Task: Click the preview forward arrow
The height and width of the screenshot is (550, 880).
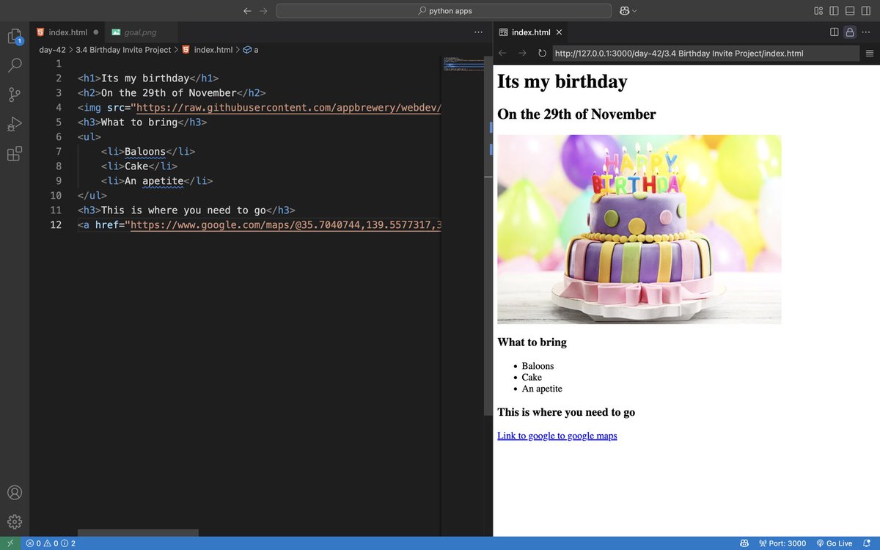Action: (522, 53)
